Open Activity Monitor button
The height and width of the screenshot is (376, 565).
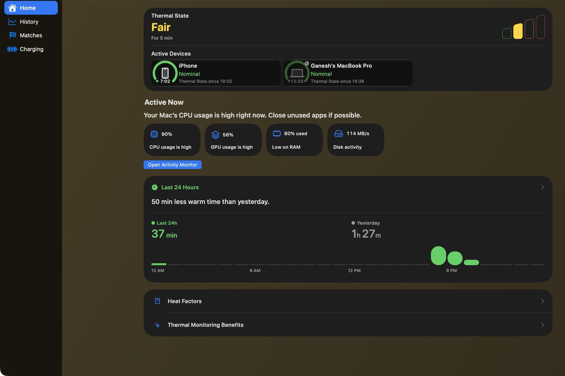[x=172, y=165]
